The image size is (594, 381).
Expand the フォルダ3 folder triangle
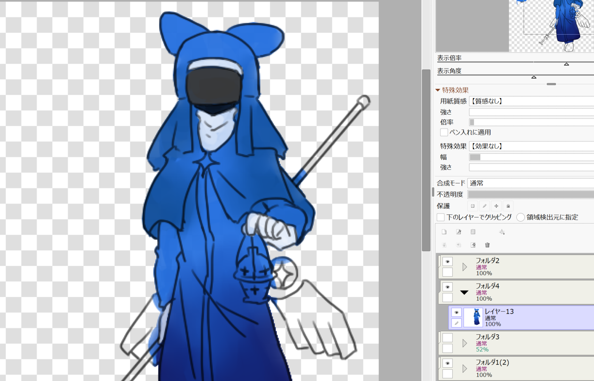[464, 343]
